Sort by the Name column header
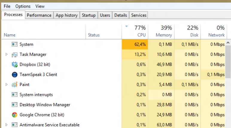The image size is (231, 128). [44, 32]
